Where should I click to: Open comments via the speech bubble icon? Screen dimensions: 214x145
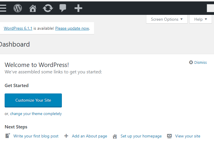(63, 8)
